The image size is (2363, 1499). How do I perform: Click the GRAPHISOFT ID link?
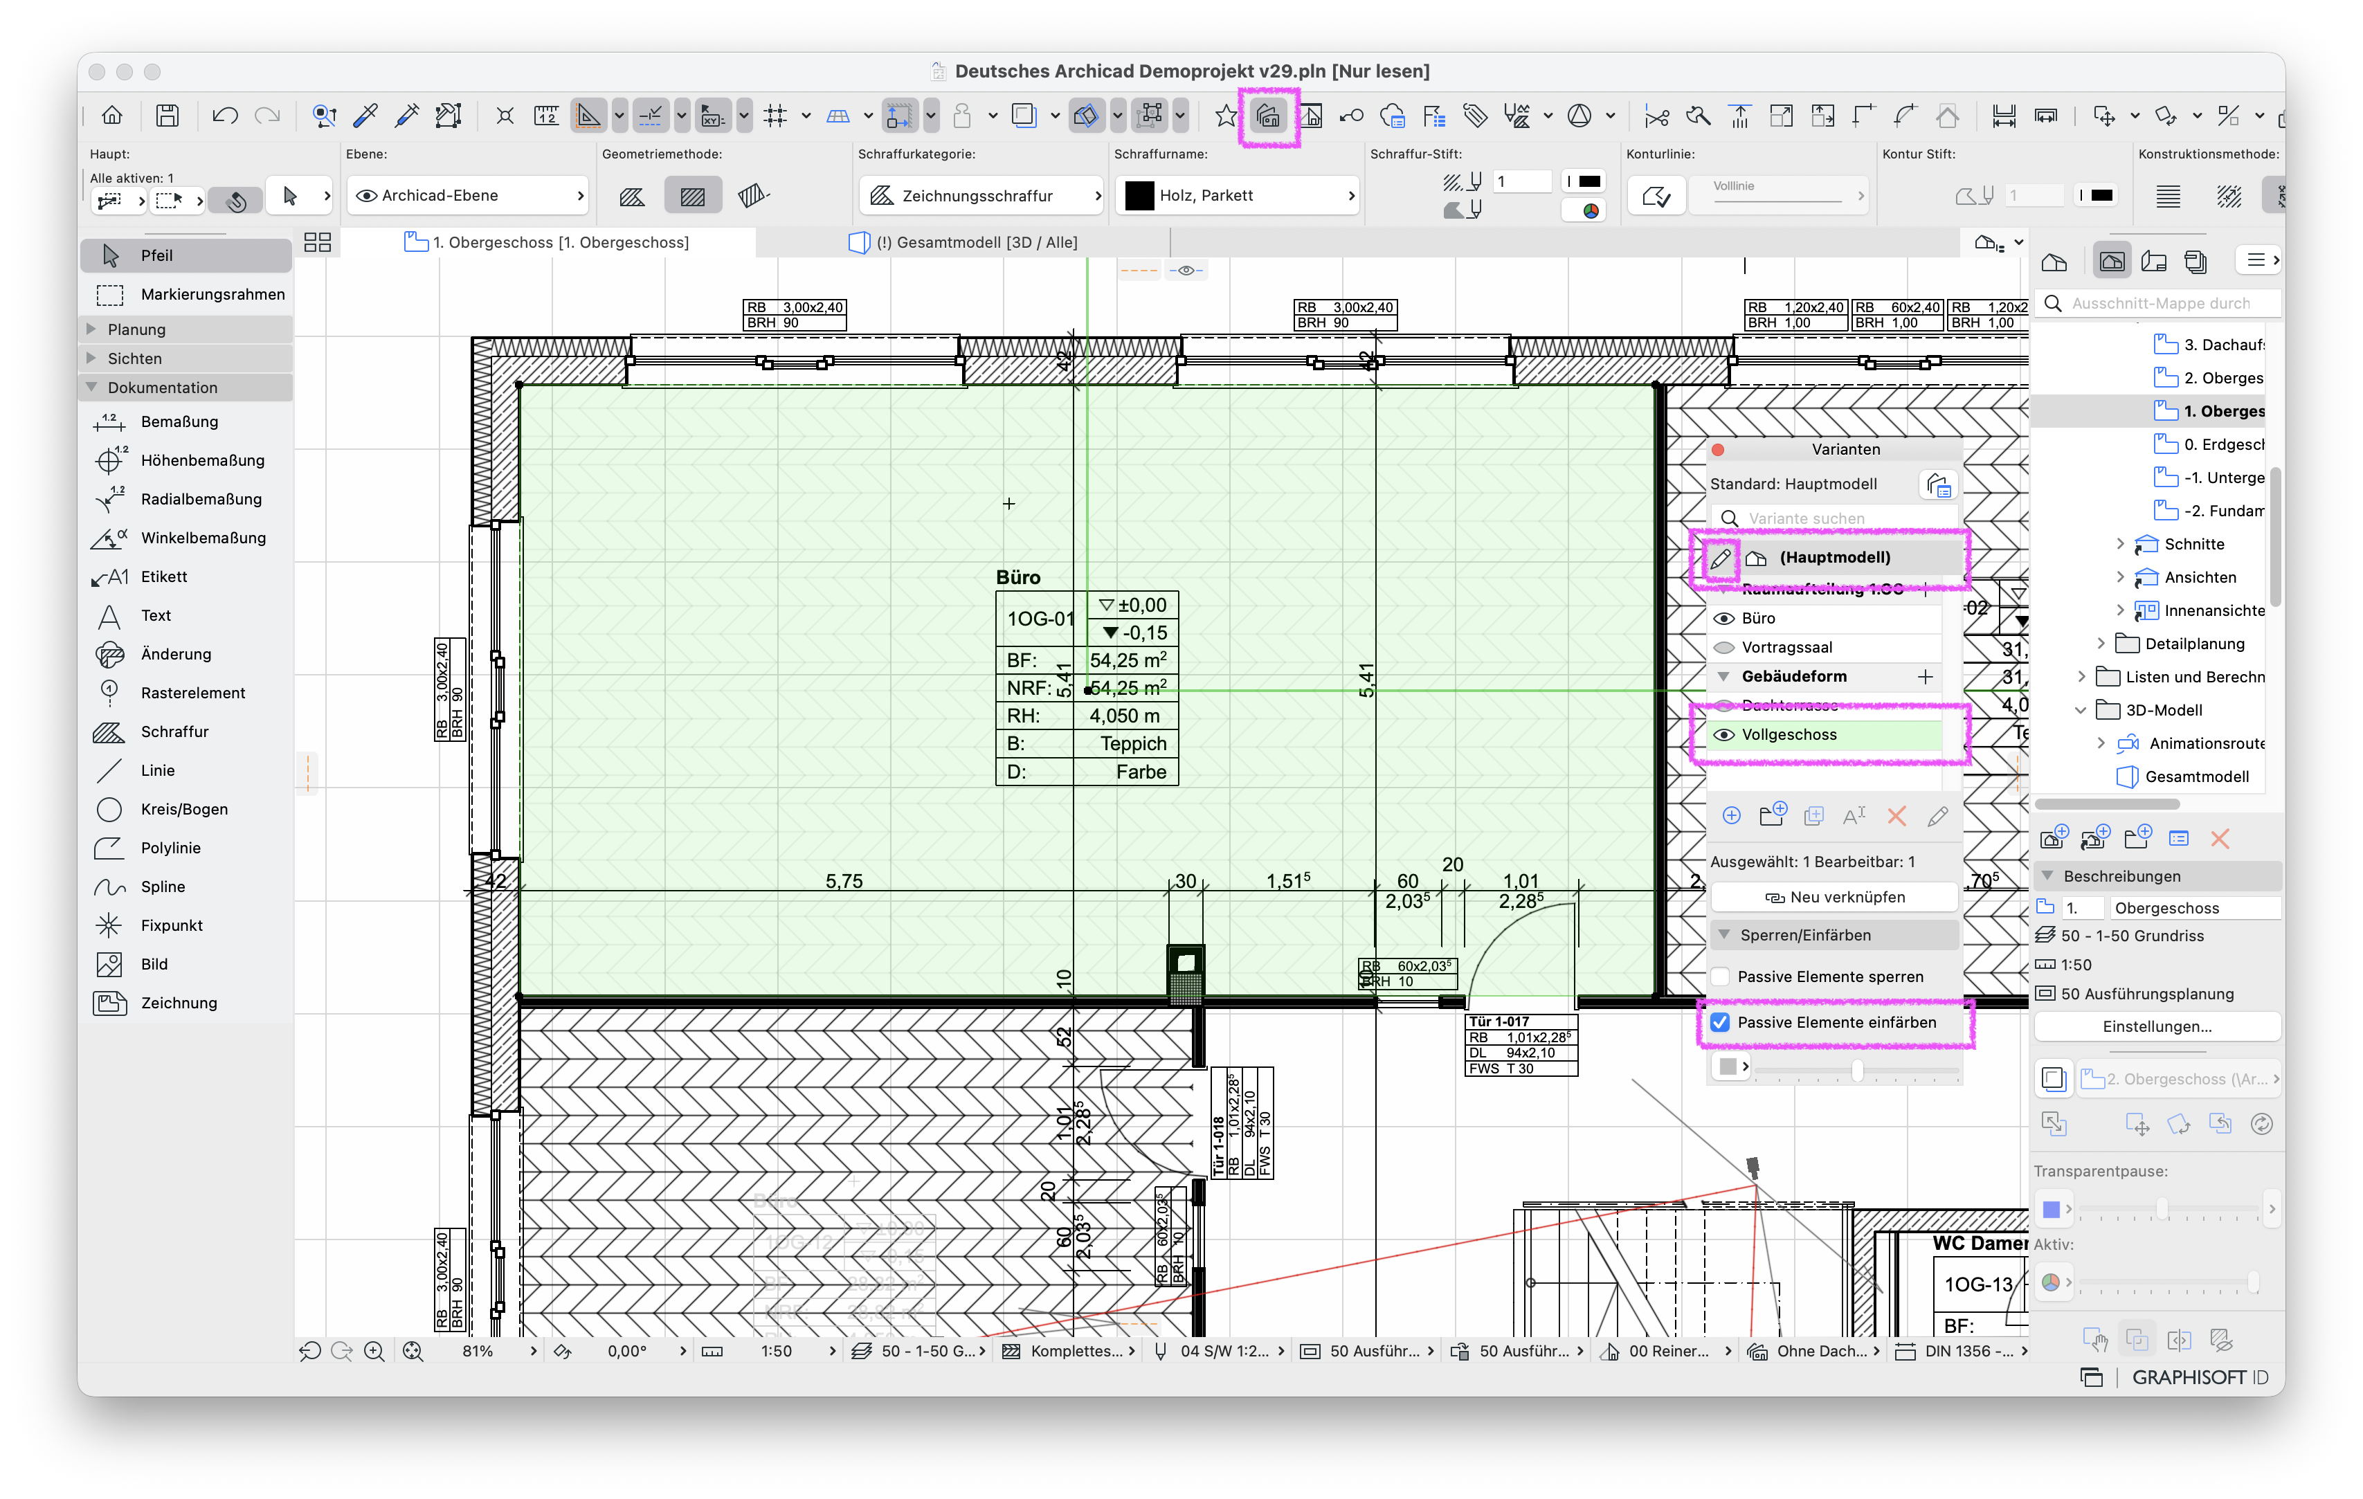pos(2200,1379)
